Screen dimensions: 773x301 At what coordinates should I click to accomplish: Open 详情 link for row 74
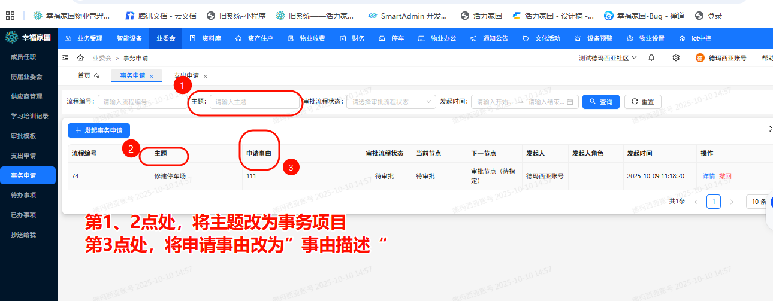709,176
